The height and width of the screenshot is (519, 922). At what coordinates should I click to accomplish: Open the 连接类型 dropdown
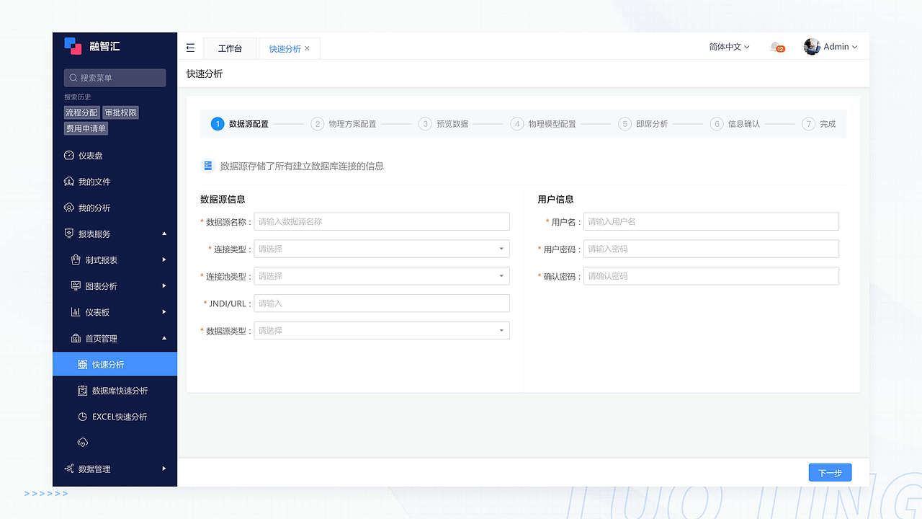pos(382,249)
